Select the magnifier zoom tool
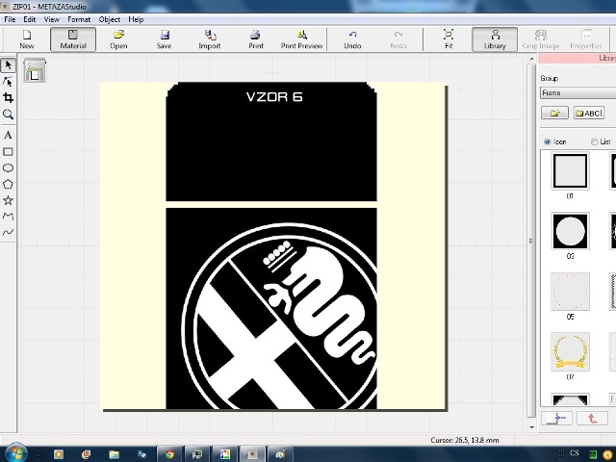Screen dimensions: 616x462 pos(8,115)
